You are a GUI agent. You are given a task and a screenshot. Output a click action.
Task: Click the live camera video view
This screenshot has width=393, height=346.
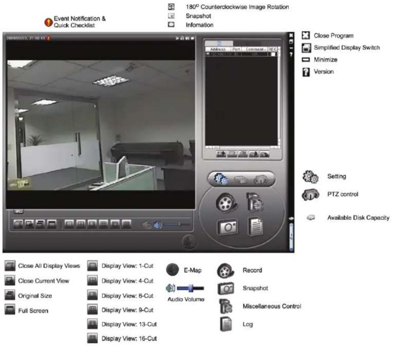tap(101, 125)
